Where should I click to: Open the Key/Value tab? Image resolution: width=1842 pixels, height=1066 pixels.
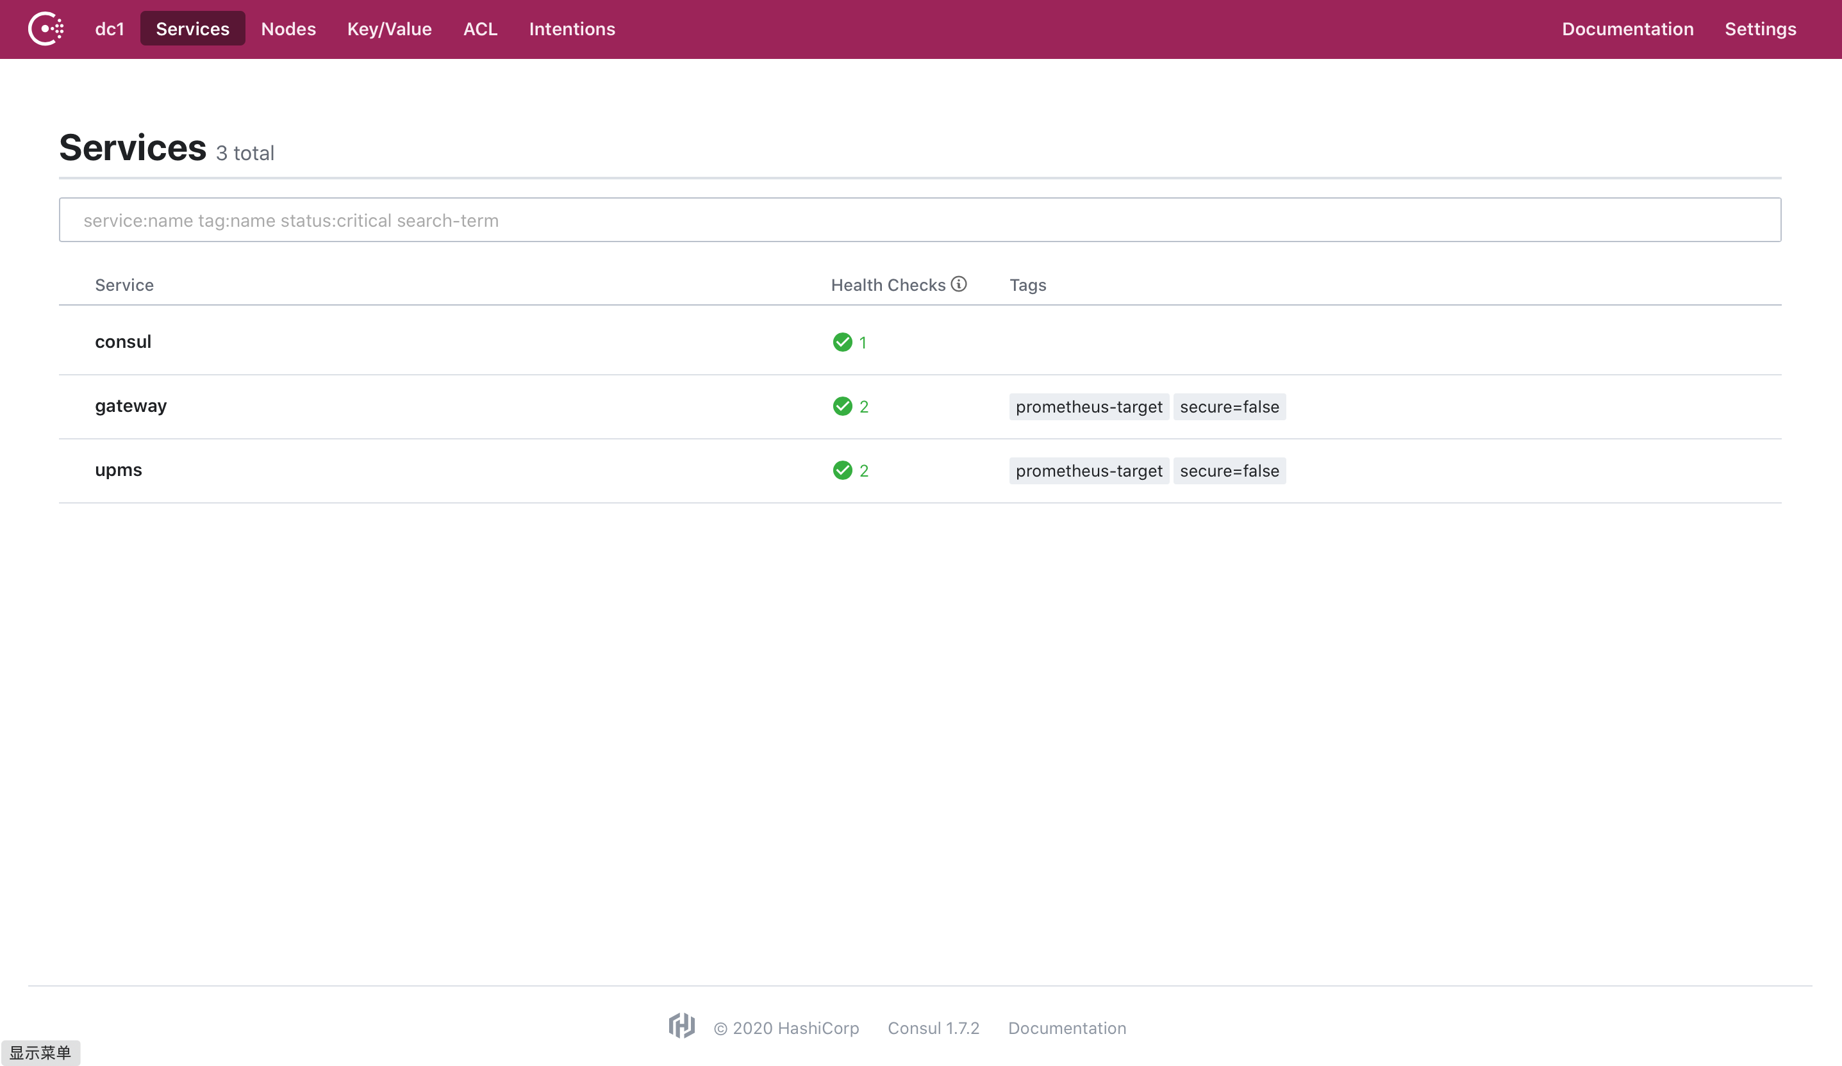(389, 29)
